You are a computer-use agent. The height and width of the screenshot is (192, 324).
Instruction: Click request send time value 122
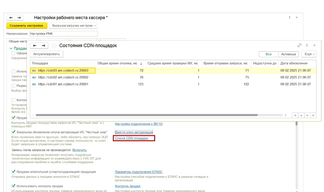point(246,84)
